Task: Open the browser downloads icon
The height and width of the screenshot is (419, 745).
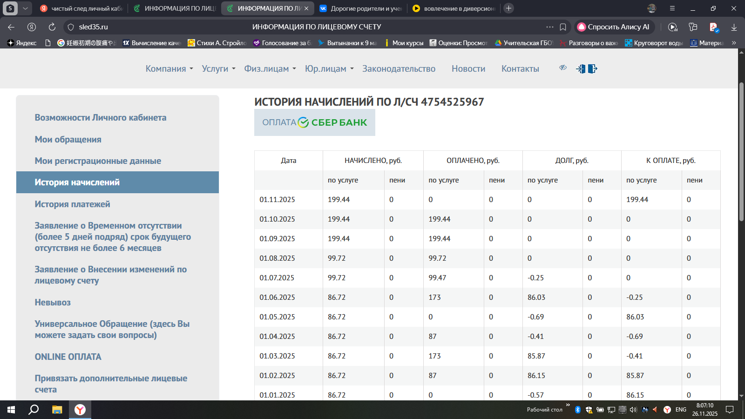Action: pyautogui.click(x=734, y=27)
